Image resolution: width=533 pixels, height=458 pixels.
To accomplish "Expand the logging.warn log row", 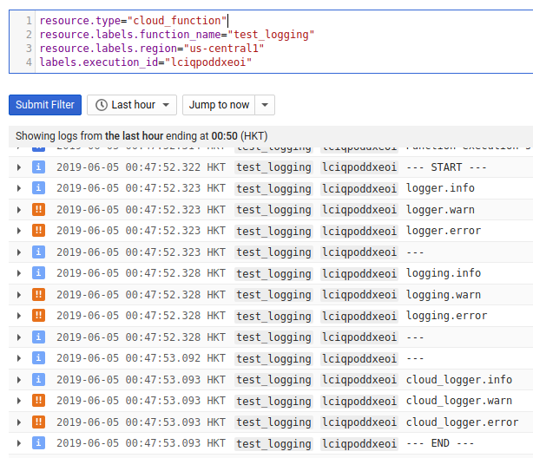I will pyautogui.click(x=19, y=295).
